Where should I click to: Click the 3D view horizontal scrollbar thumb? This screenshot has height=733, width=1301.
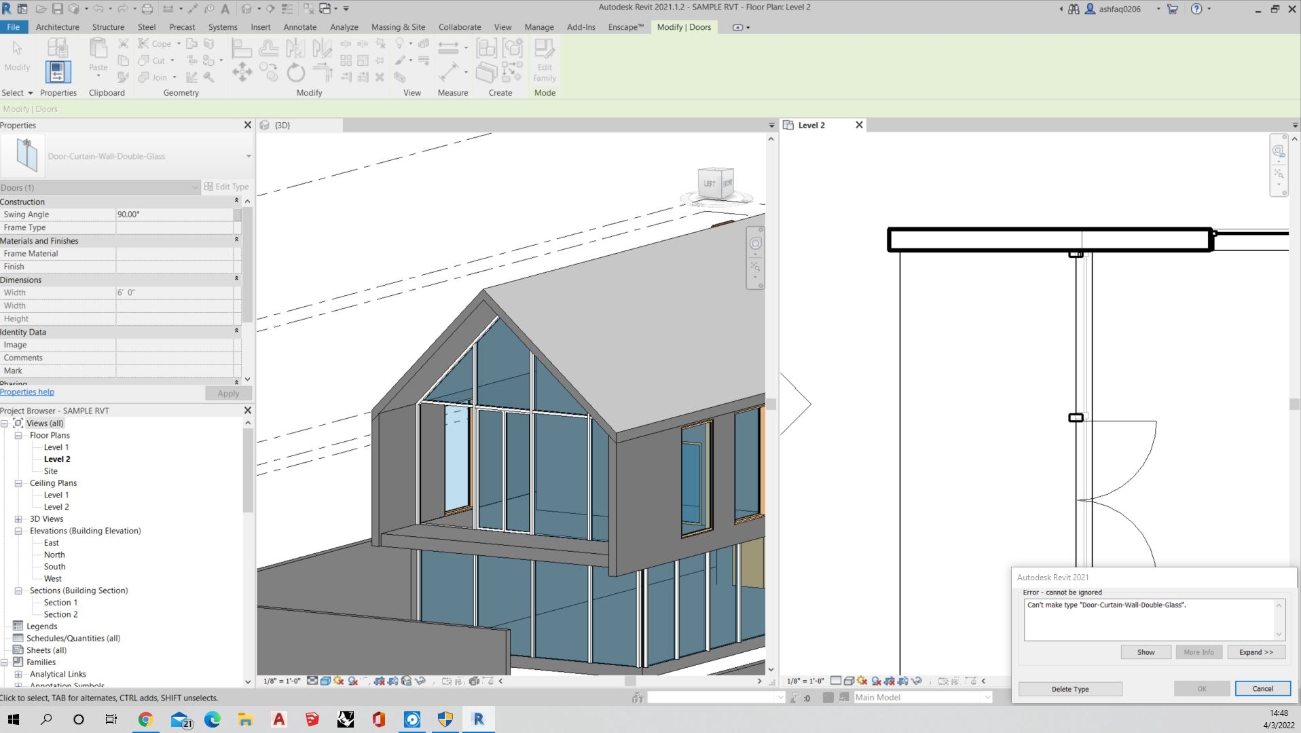point(630,681)
